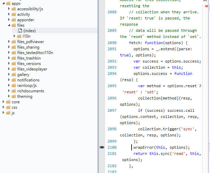Click the css folder icon

(x=8, y=108)
